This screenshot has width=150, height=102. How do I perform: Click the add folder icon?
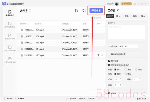[84, 11]
